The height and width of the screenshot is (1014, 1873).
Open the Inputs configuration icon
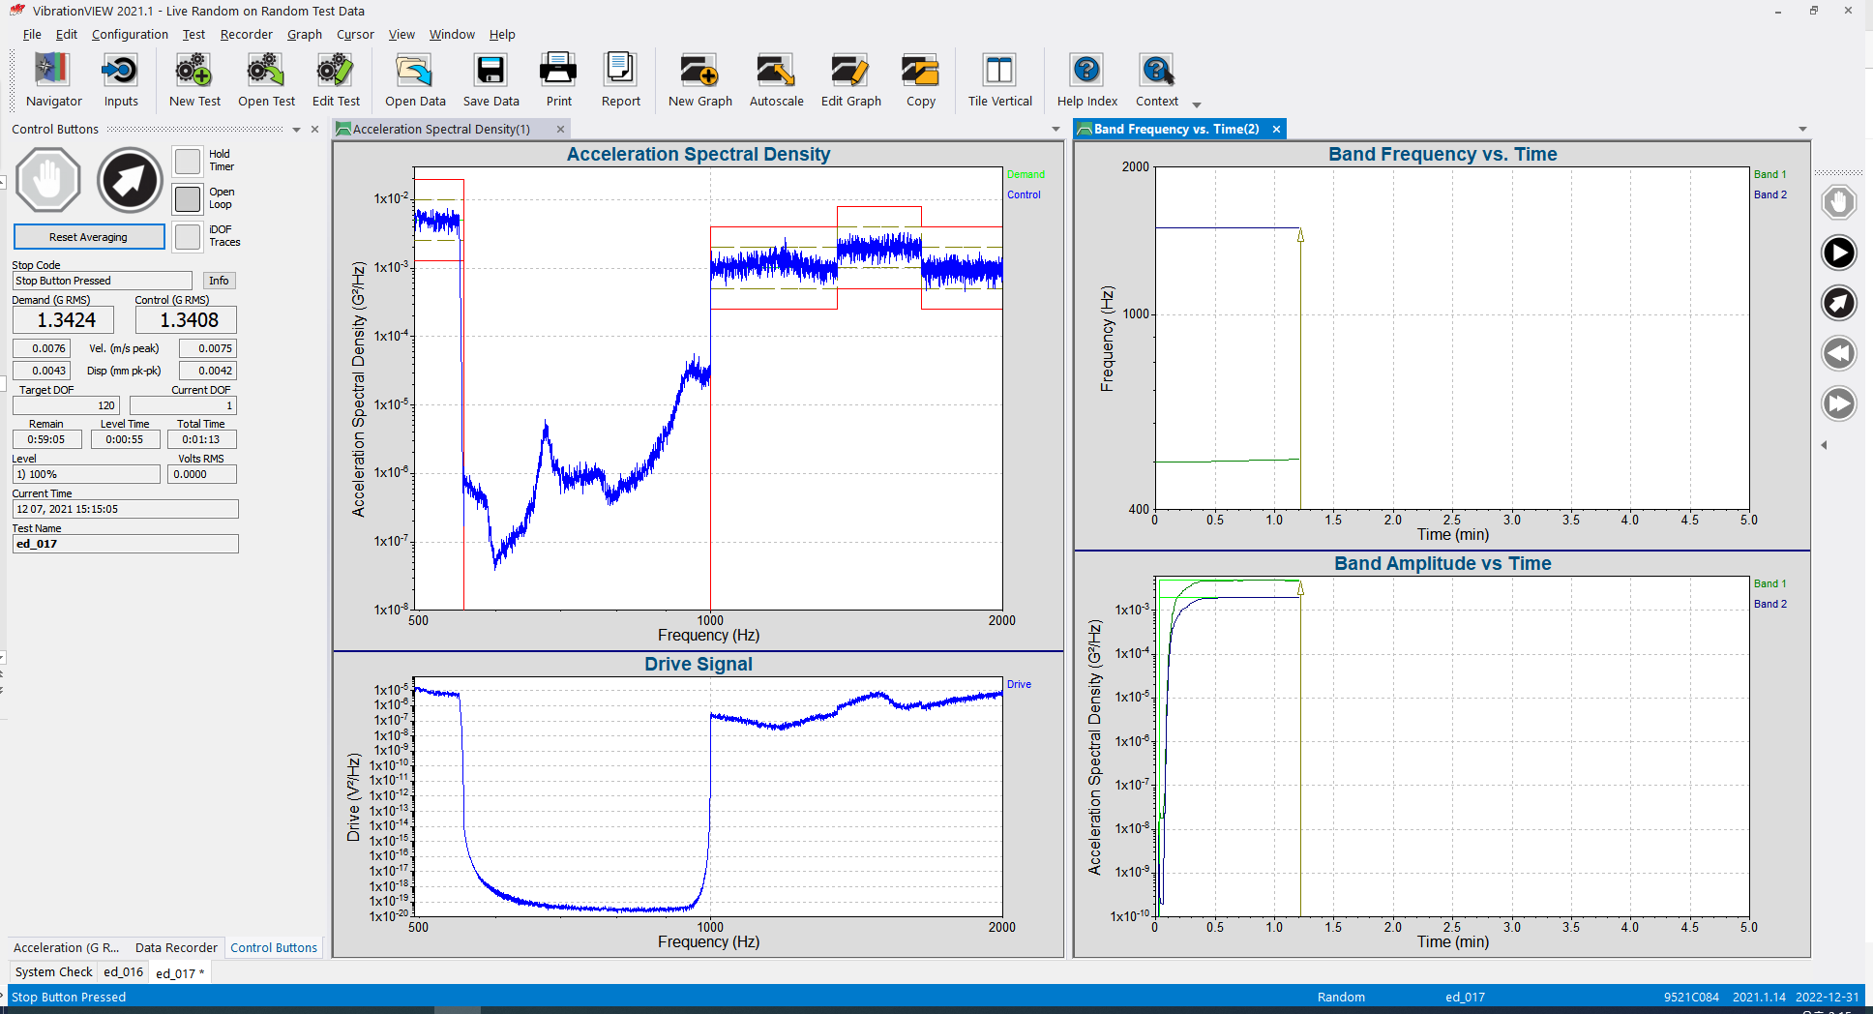(x=121, y=79)
